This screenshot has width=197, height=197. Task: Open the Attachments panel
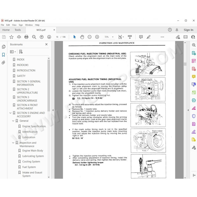pyautogui.click(x=3, y=62)
